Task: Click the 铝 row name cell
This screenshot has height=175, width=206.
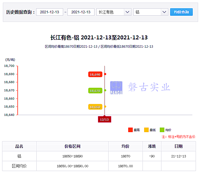Action: [x=19, y=156]
